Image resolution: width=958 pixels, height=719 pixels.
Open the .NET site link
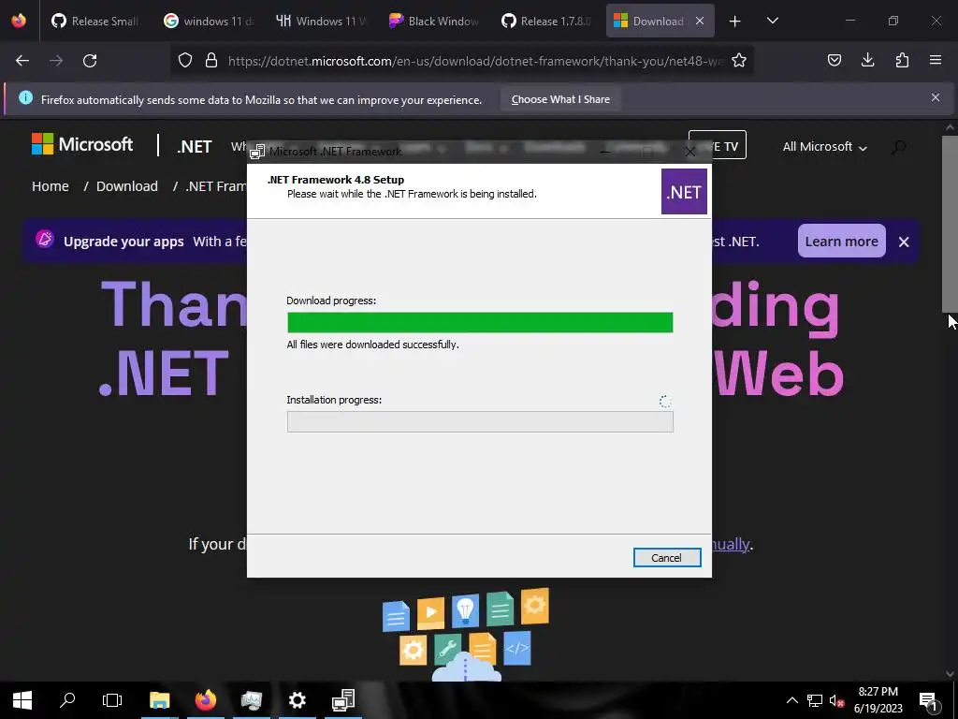click(x=195, y=147)
